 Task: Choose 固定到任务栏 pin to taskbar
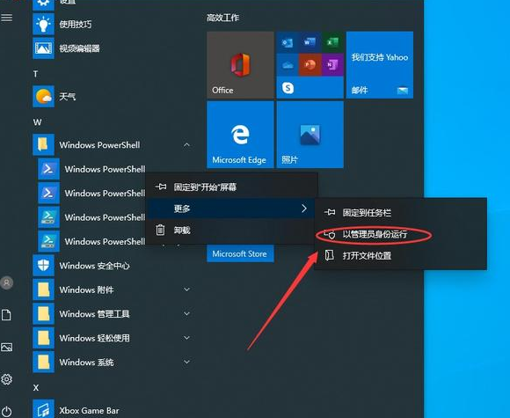tap(401, 213)
